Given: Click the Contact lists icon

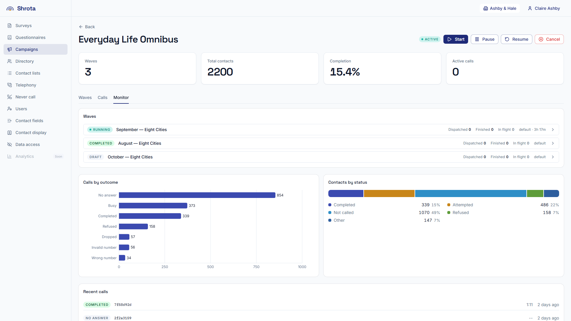Looking at the screenshot, I should pos(10,73).
